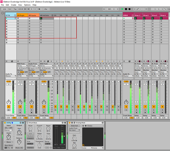Open the Help menu

(35, 5)
